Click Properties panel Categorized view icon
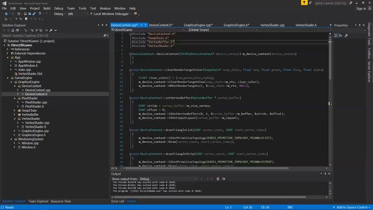Screen dimensions: 373x210 click(x=336, y=36)
